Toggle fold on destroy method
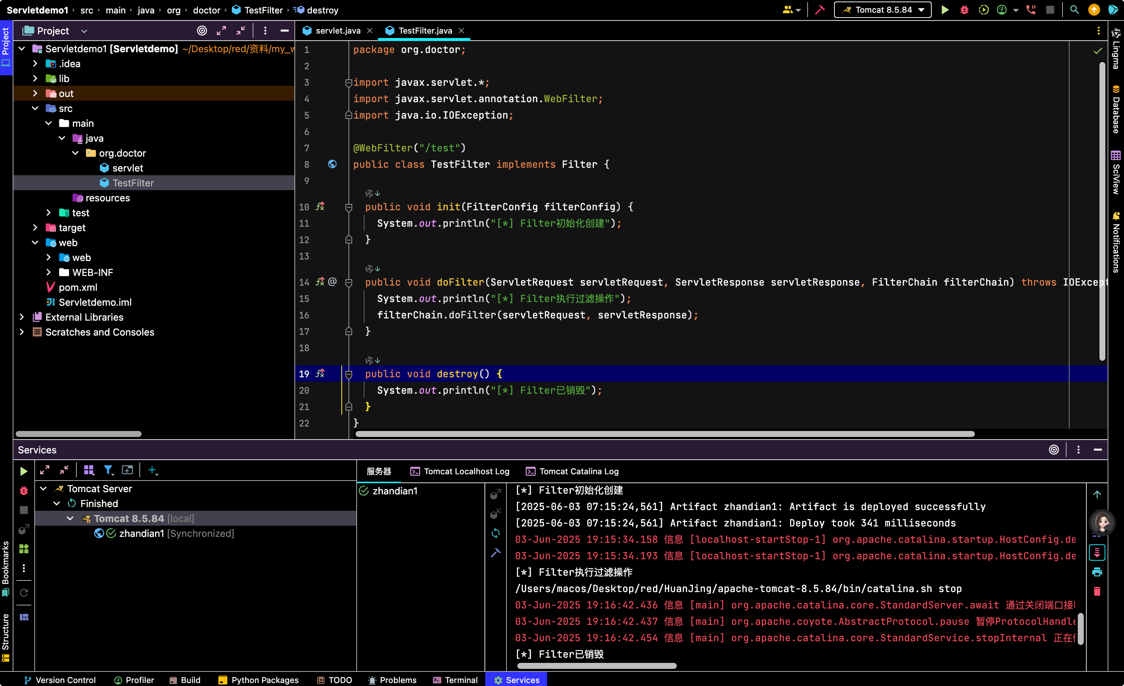The image size is (1124, 686). point(349,374)
